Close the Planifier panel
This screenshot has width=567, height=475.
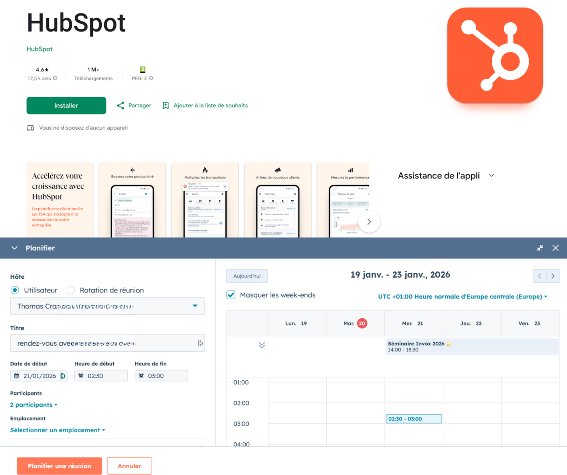pyautogui.click(x=555, y=248)
